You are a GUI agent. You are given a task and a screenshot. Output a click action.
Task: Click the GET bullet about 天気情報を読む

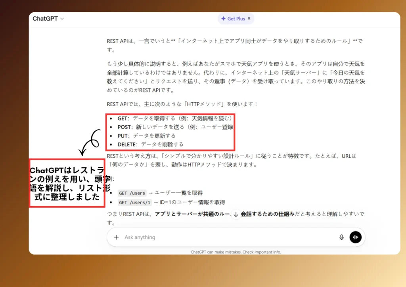click(175, 118)
